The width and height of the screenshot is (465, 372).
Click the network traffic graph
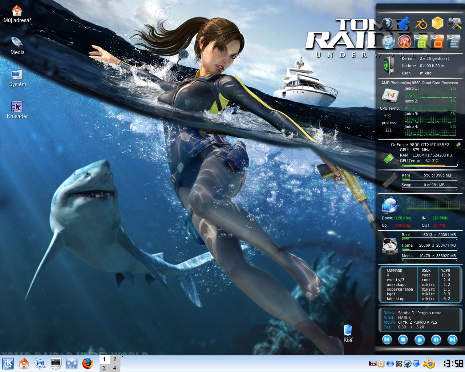click(x=433, y=205)
